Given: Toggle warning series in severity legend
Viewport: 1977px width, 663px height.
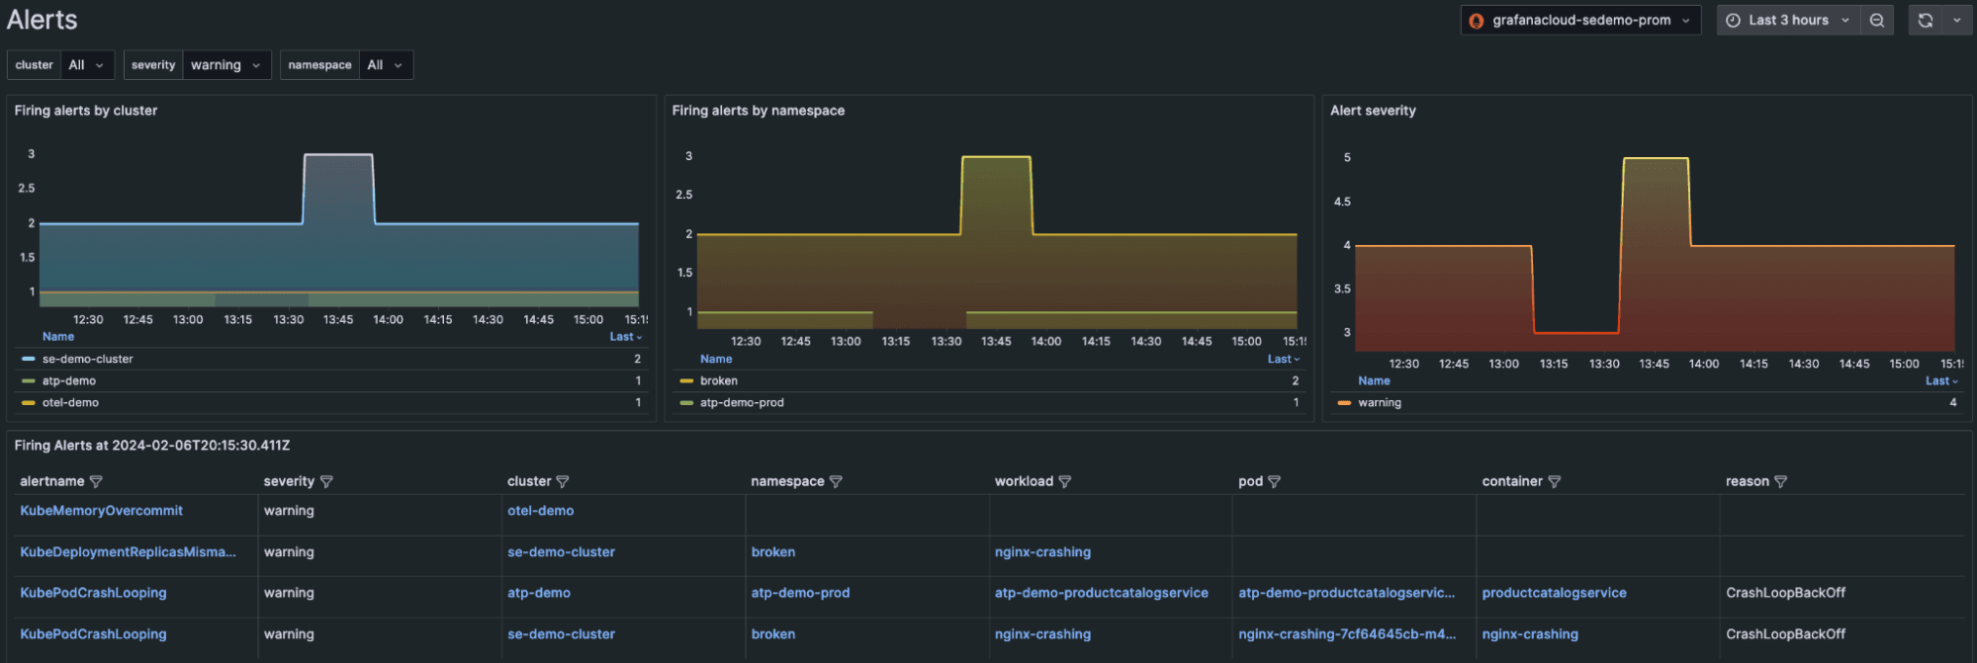Looking at the screenshot, I should (x=1380, y=403).
